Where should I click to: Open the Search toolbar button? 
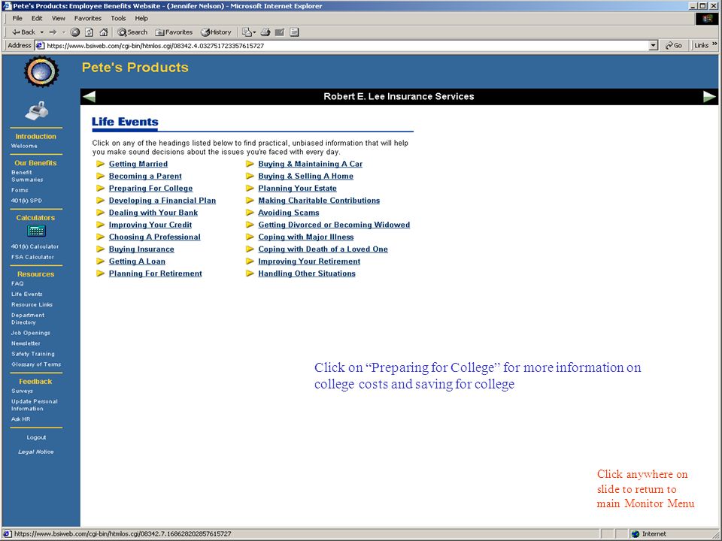[x=132, y=32]
